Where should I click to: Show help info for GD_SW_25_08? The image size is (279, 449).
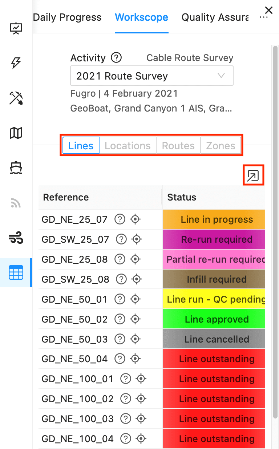pos(121,279)
